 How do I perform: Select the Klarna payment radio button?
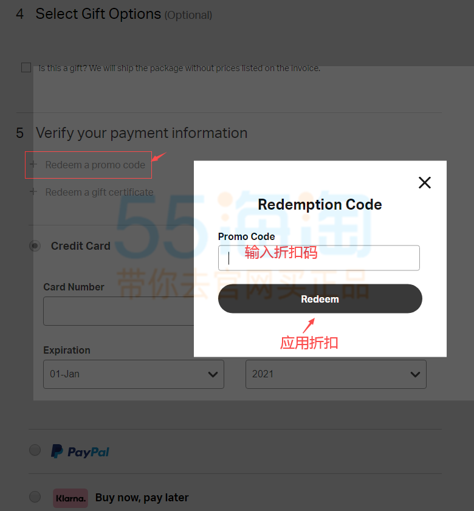point(35,497)
